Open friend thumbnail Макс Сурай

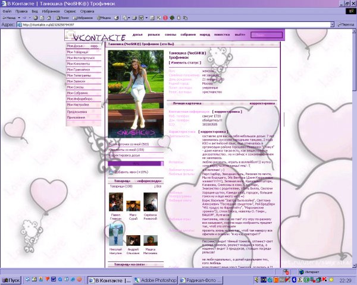133,206
